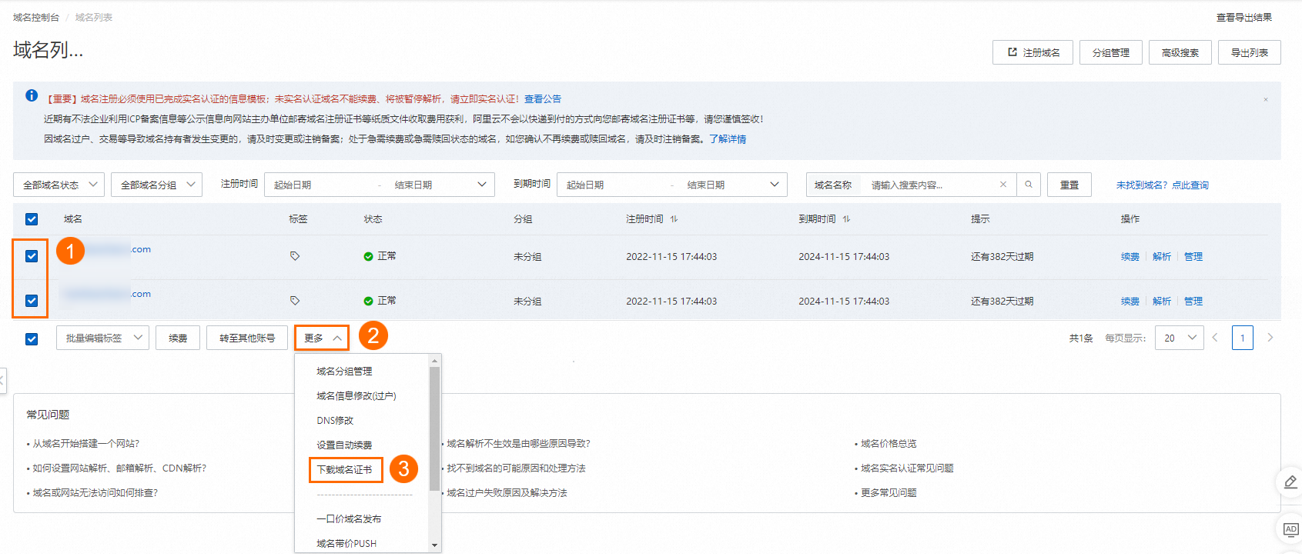1302x560 pixels.
Task: Click the AD icon at the right edge
Action: click(x=1290, y=529)
